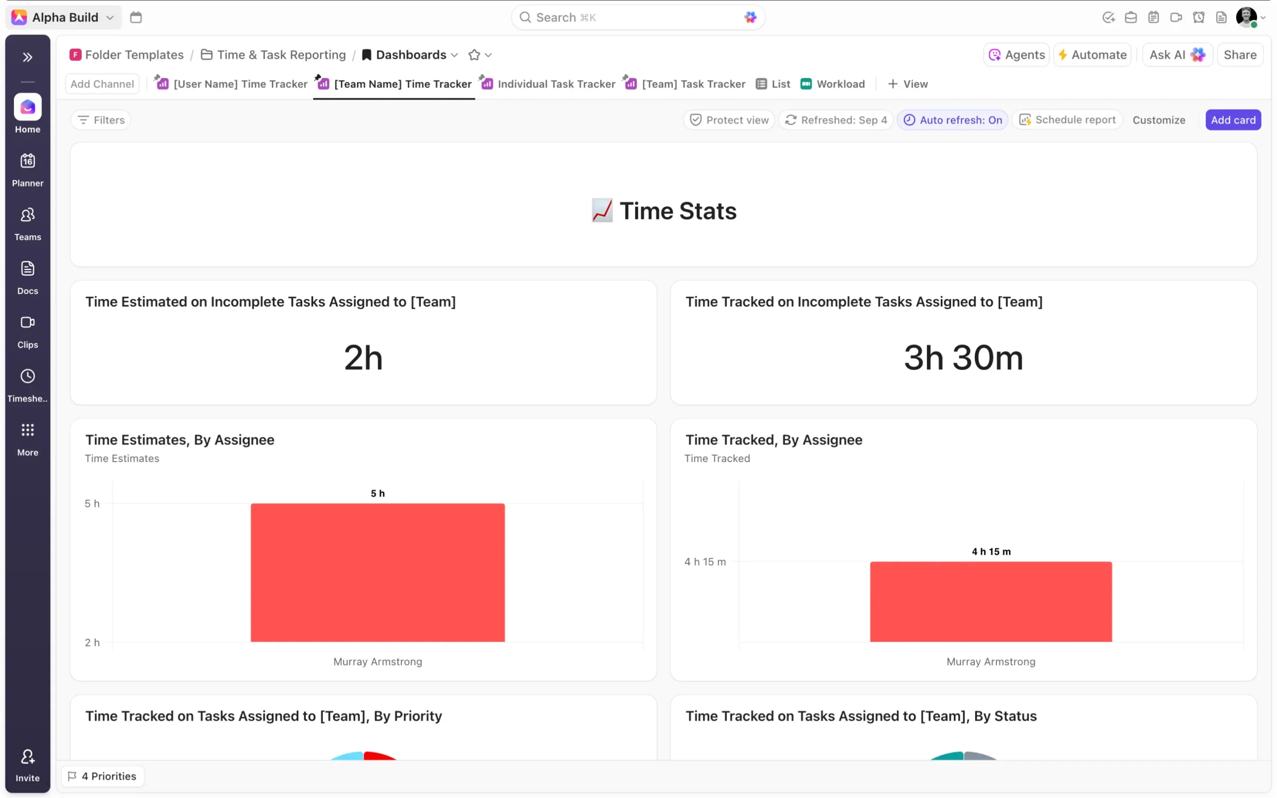Screen dimensions: 1277x798
Task: Open Clips in the sidebar
Action: [27, 331]
